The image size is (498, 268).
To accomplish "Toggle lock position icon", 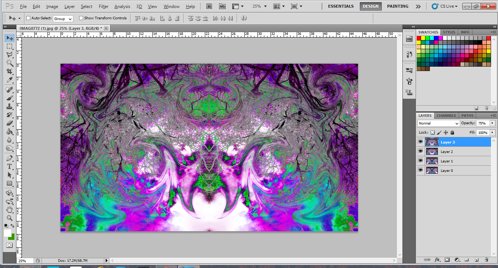I will pyautogui.click(x=446, y=133).
